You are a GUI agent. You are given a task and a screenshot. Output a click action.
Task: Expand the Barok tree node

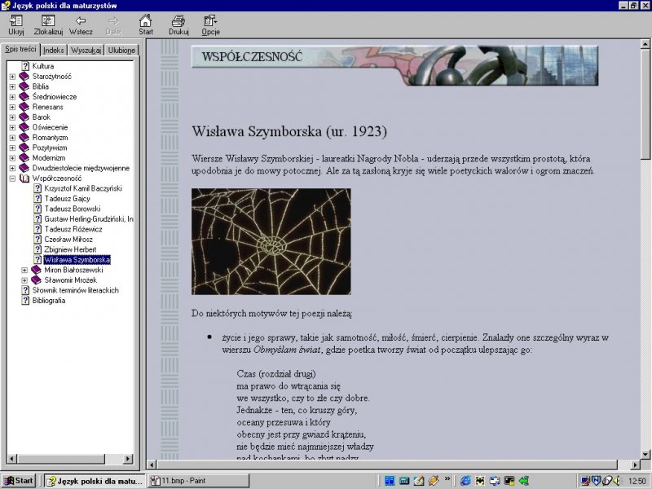coord(13,117)
